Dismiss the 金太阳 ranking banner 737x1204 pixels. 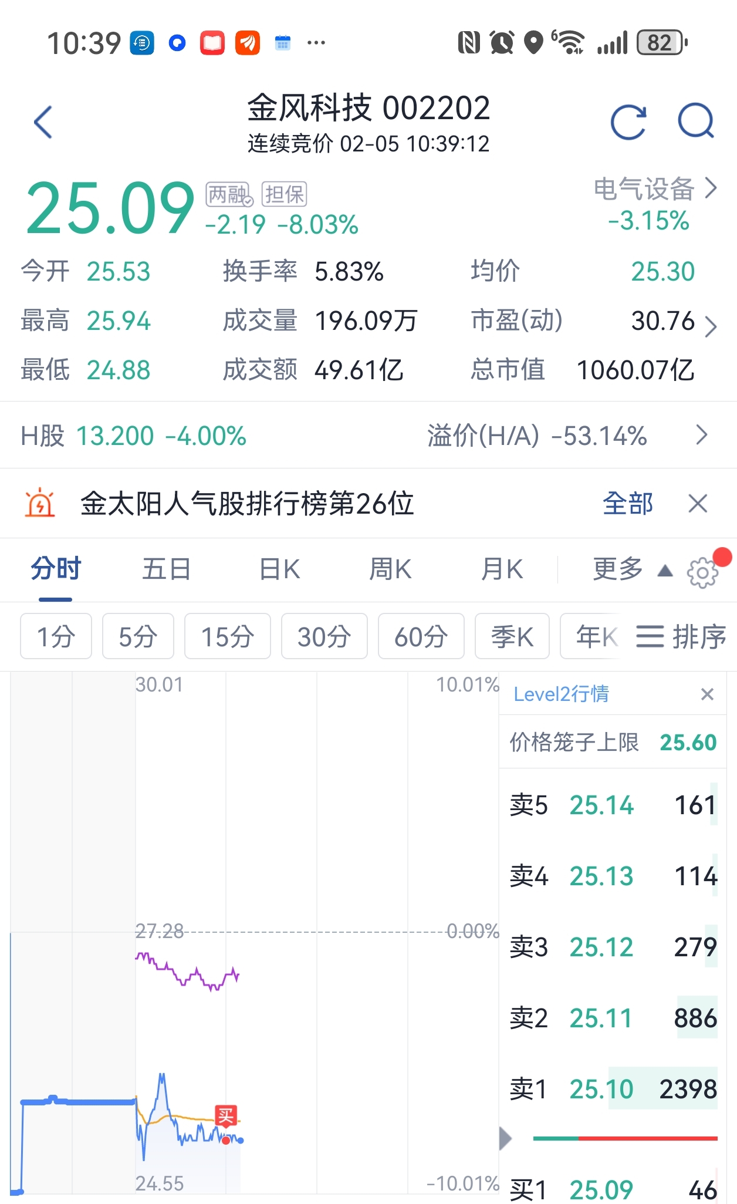click(x=698, y=503)
